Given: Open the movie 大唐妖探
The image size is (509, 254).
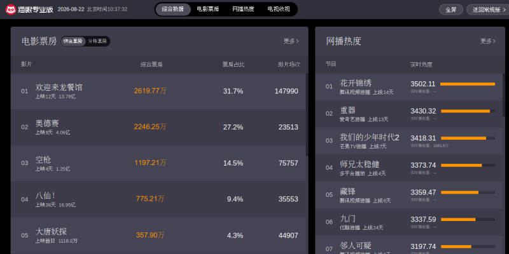Looking at the screenshot, I should (51, 232).
